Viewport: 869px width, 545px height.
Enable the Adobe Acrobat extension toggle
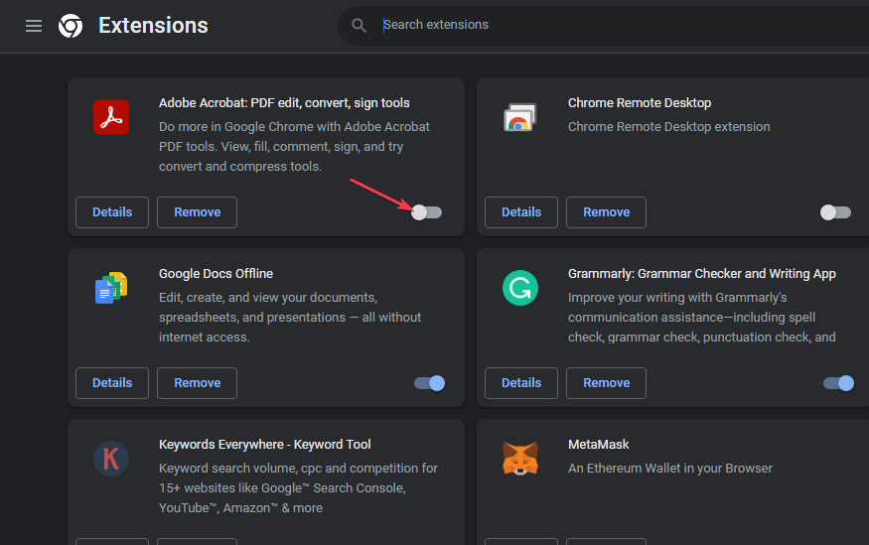427,212
